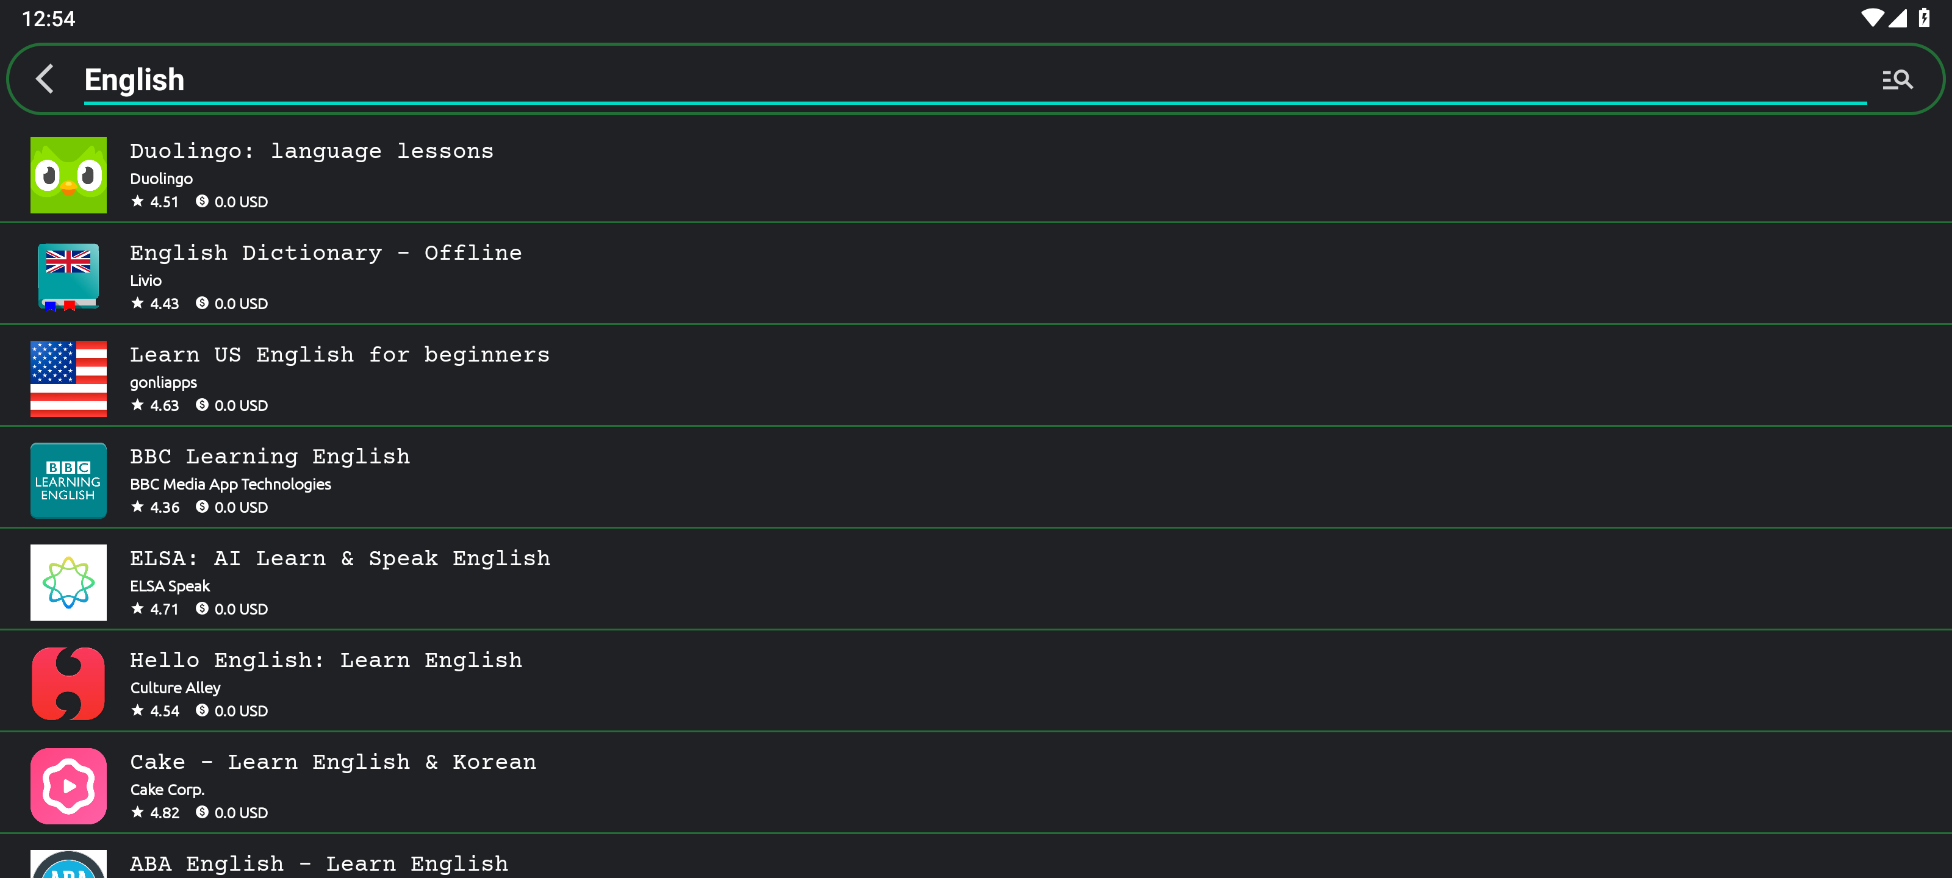Tap the US flag app icon
The image size is (1952, 878).
68,378
